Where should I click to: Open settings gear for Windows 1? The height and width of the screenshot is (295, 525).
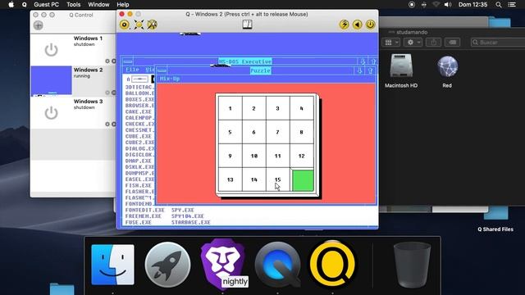click(x=107, y=61)
